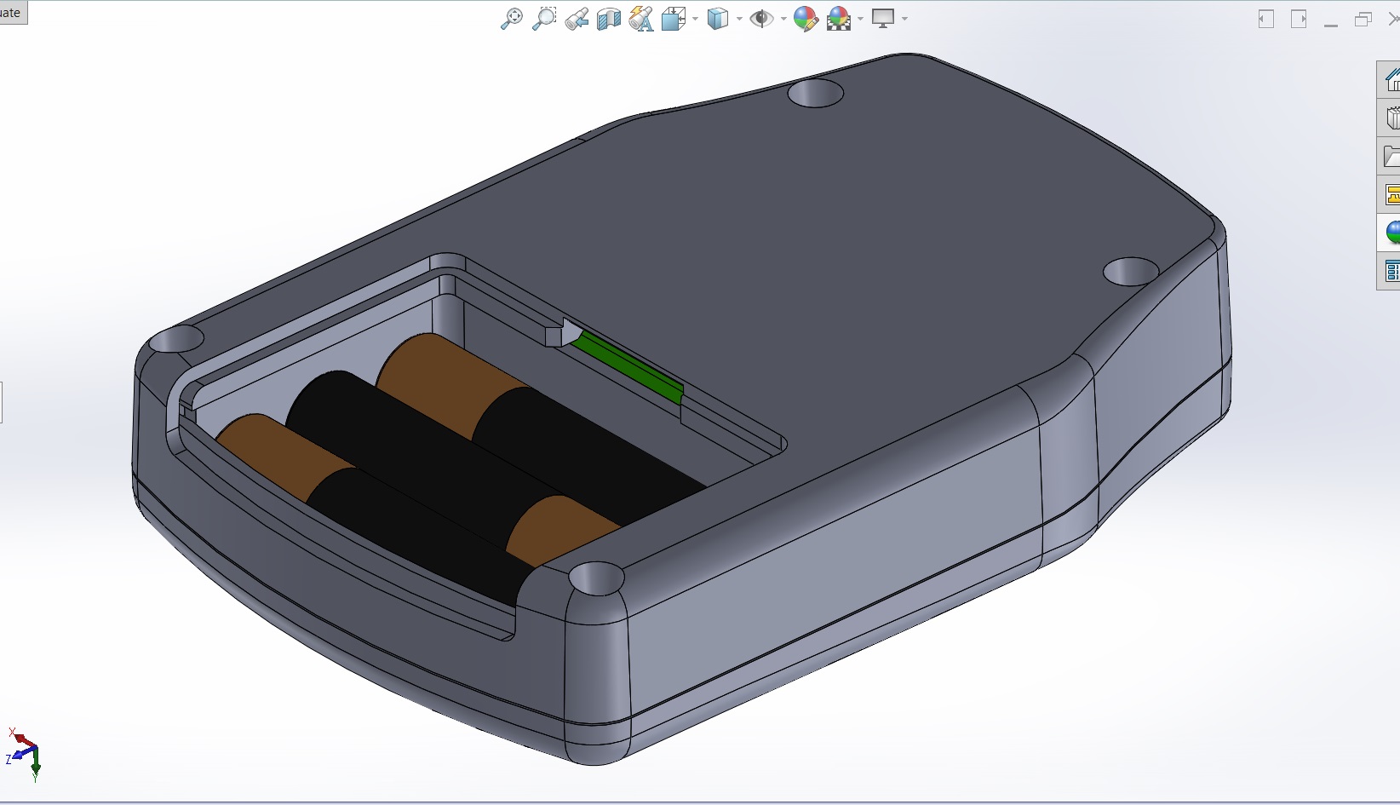Click the pane icon with left-pointing arrow

(1266, 19)
